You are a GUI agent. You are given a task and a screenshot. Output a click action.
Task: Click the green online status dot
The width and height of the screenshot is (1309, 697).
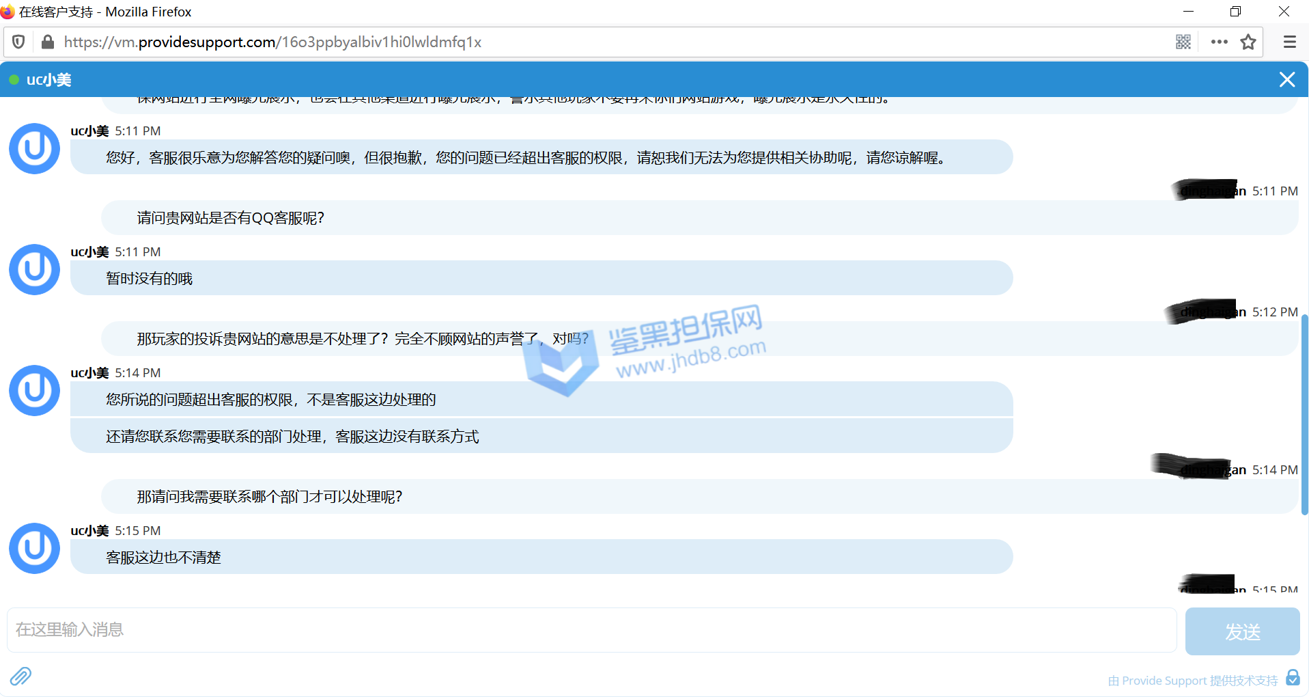14,80
